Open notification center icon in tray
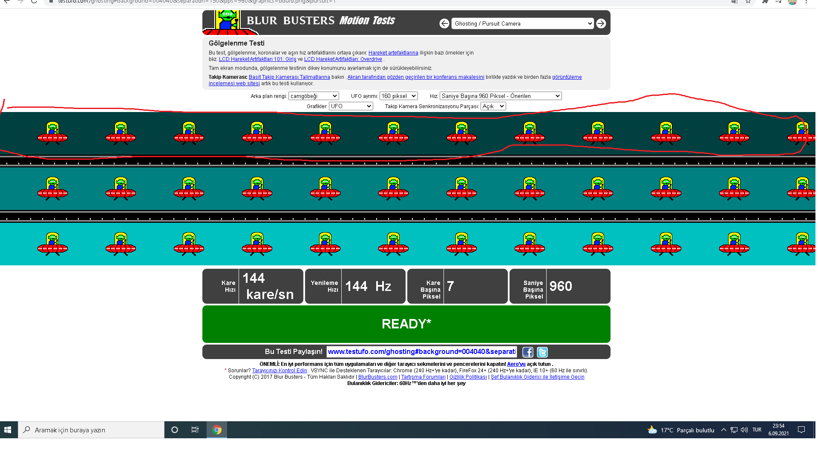Viewport: 818px width, 460px height. (x=801, y=430)
